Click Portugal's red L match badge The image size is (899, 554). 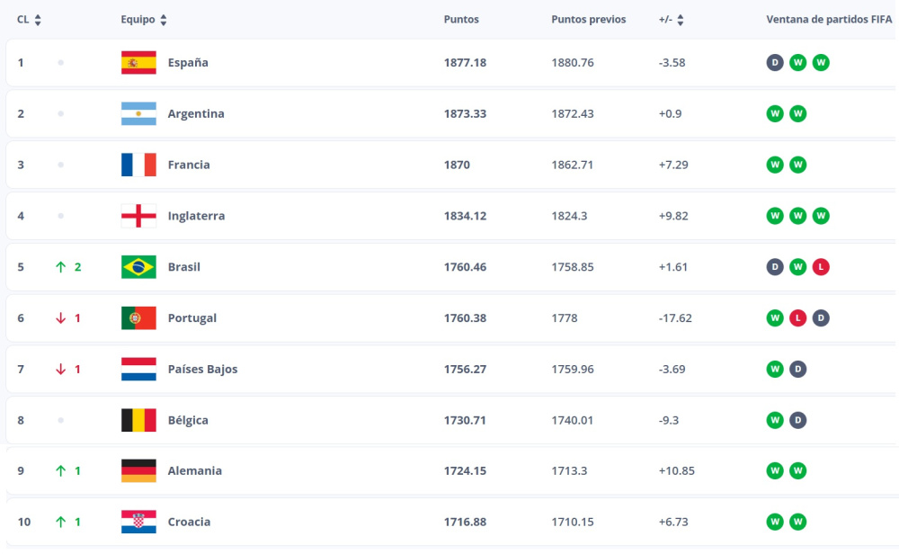pos(798,318)
